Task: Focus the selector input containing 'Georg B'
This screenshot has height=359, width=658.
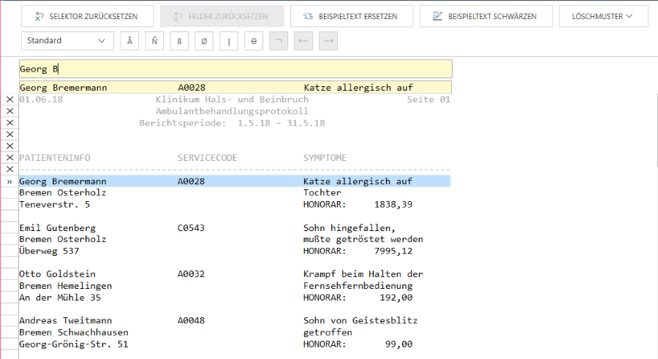Action: 235,69
